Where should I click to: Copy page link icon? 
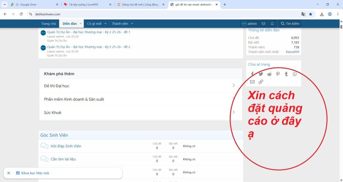coord(261,82)
